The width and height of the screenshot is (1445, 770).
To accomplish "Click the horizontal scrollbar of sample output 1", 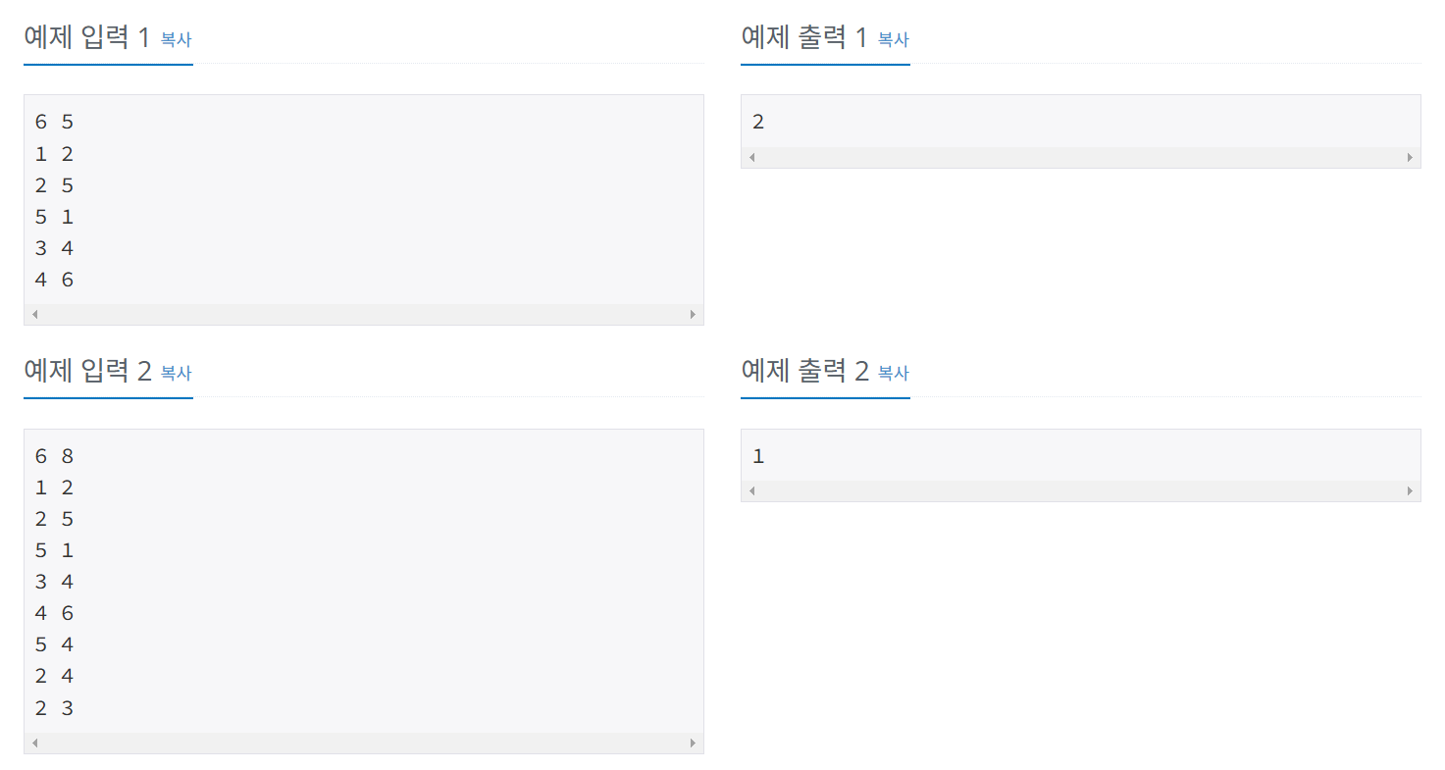I will [x=1079, y=157].
